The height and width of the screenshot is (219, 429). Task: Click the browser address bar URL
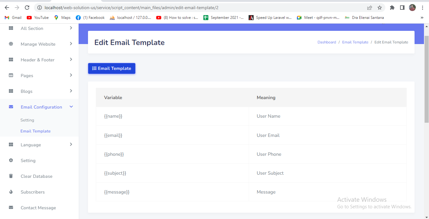click(132, 8)
